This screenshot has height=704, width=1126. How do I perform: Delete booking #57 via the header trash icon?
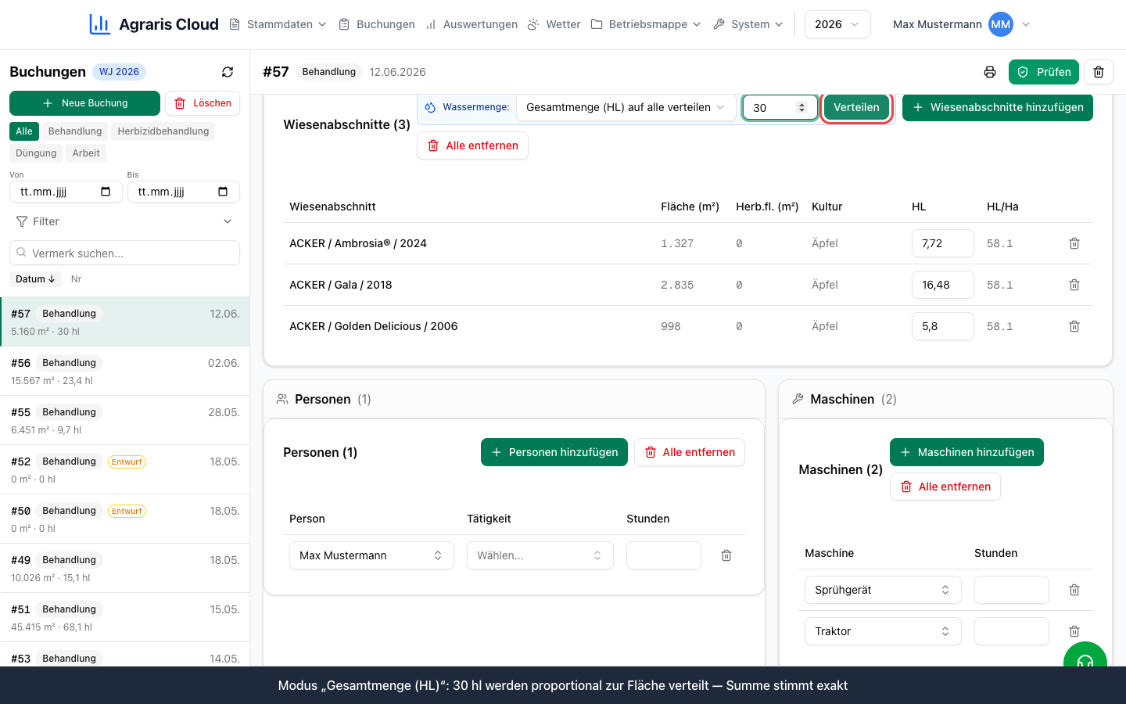(x=1099, y=72)
